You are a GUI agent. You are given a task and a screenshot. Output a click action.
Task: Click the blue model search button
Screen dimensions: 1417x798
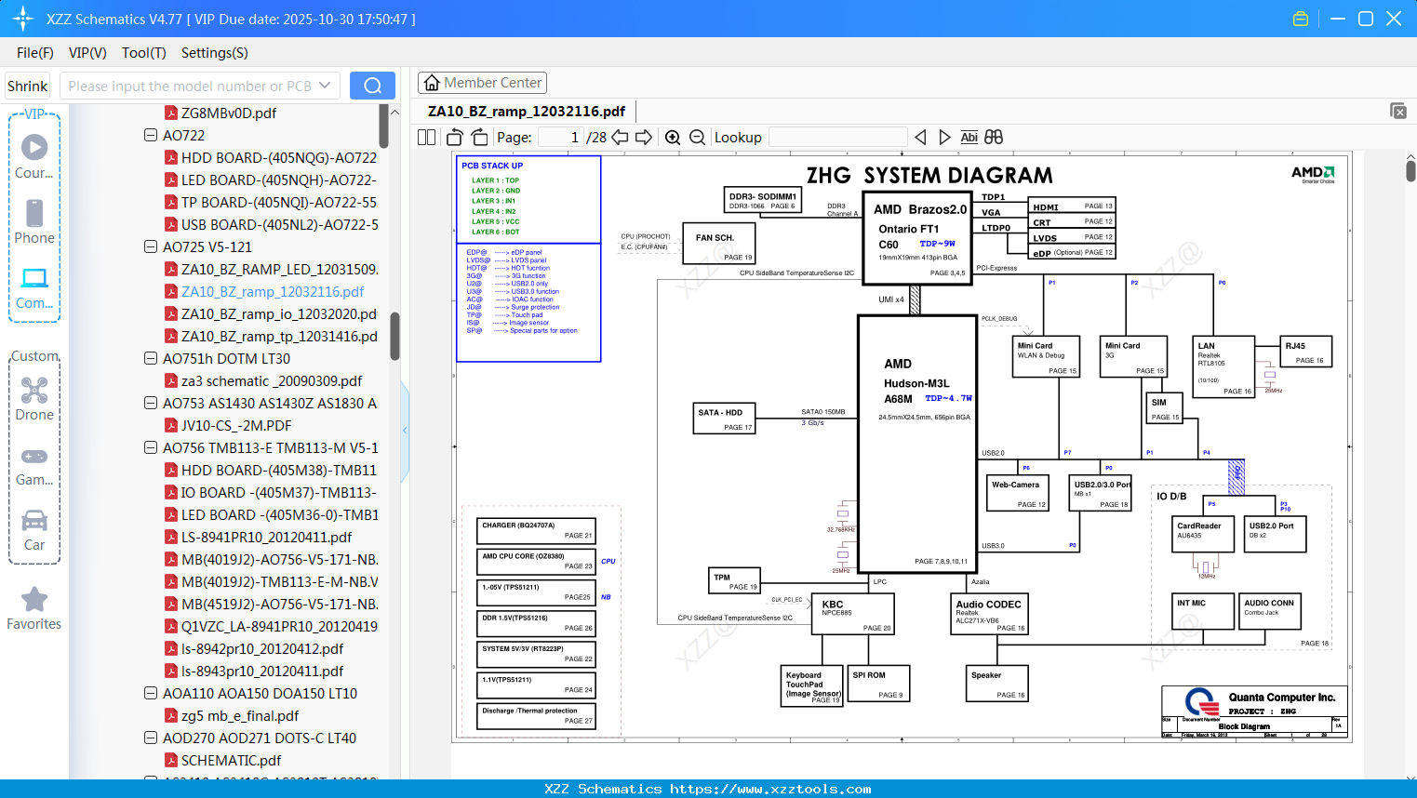[x=372, y=86]
